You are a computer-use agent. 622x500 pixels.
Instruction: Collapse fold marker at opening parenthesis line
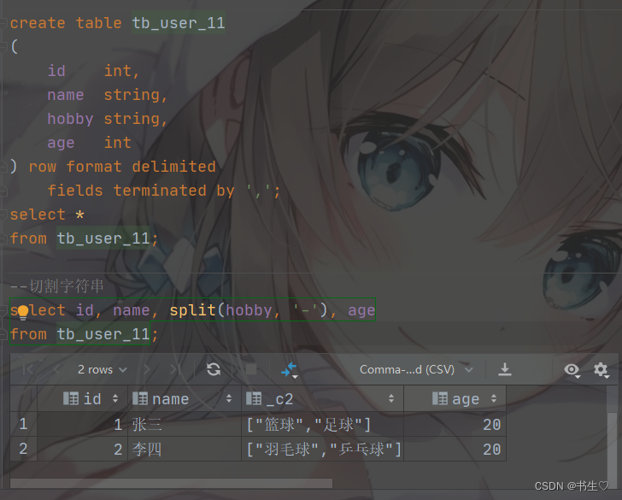coord(3,47)
